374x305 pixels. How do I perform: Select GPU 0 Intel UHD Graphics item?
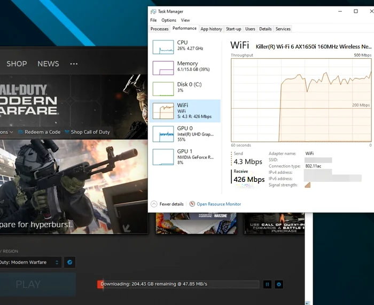point(185,134)
